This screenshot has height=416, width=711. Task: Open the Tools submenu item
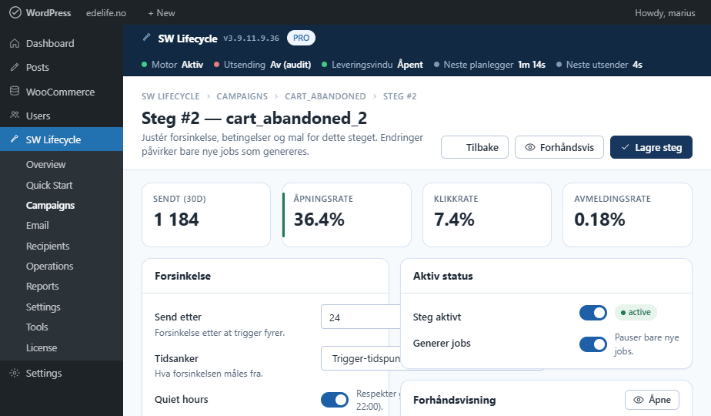[x=37, y=327]
